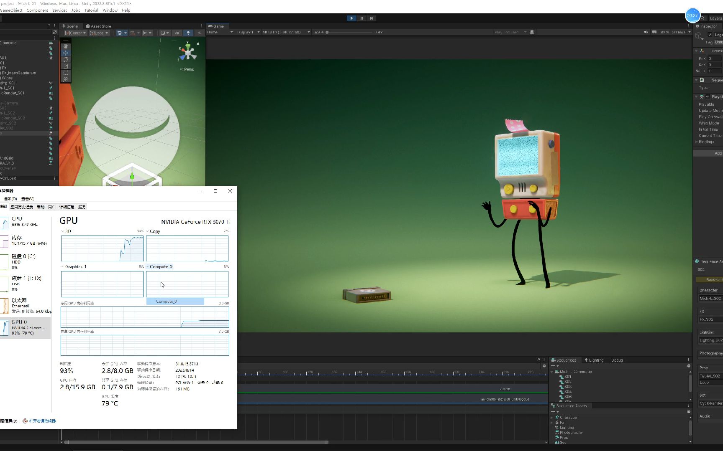The height and width of the screenshot is (451, 723).
Task: Click the Play button in Unity toolbar
Action: (351, 18)
